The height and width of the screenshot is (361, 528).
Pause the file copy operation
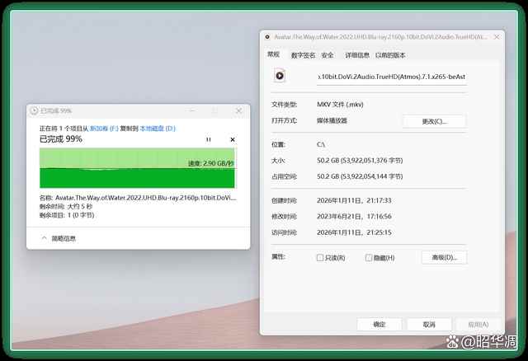click(209, 139)
